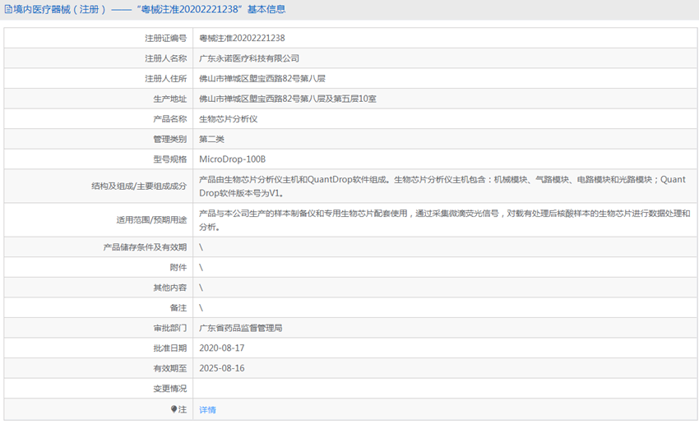The height and width of the screenshot is (424, 699).
Task: Click the 附件 label
Action: [178, 268]
